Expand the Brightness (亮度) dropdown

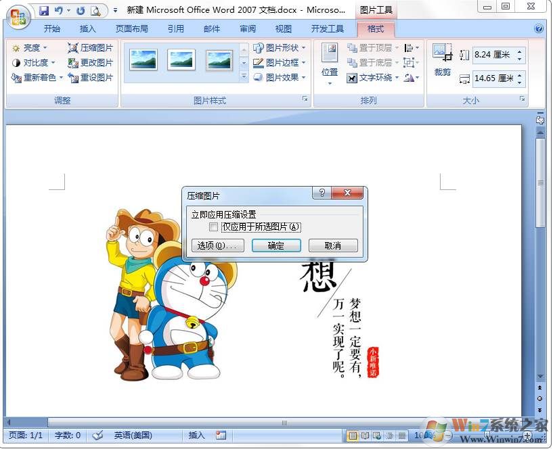tap(30, 48)
